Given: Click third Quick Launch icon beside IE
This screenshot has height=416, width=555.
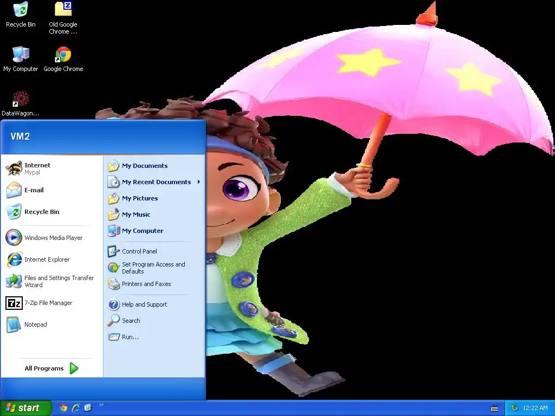Looking at the screenshot, I should point(88,408).
